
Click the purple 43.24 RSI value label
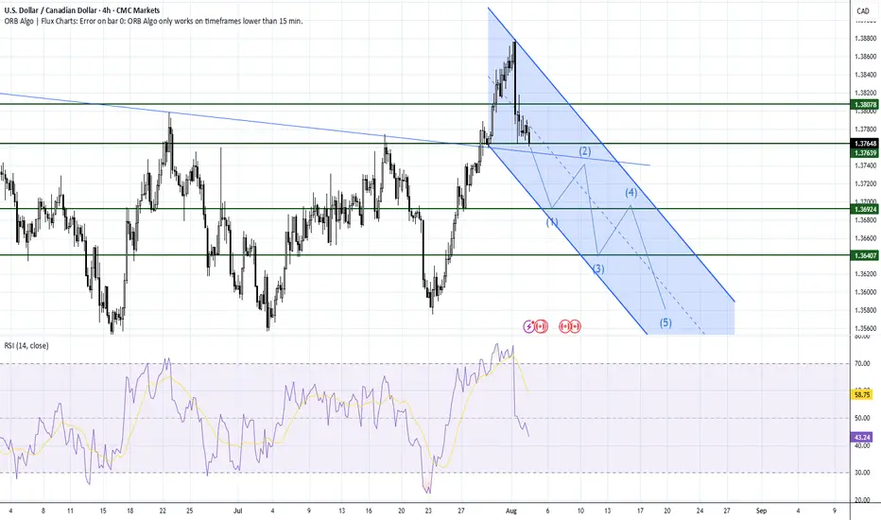pos(862,437)
